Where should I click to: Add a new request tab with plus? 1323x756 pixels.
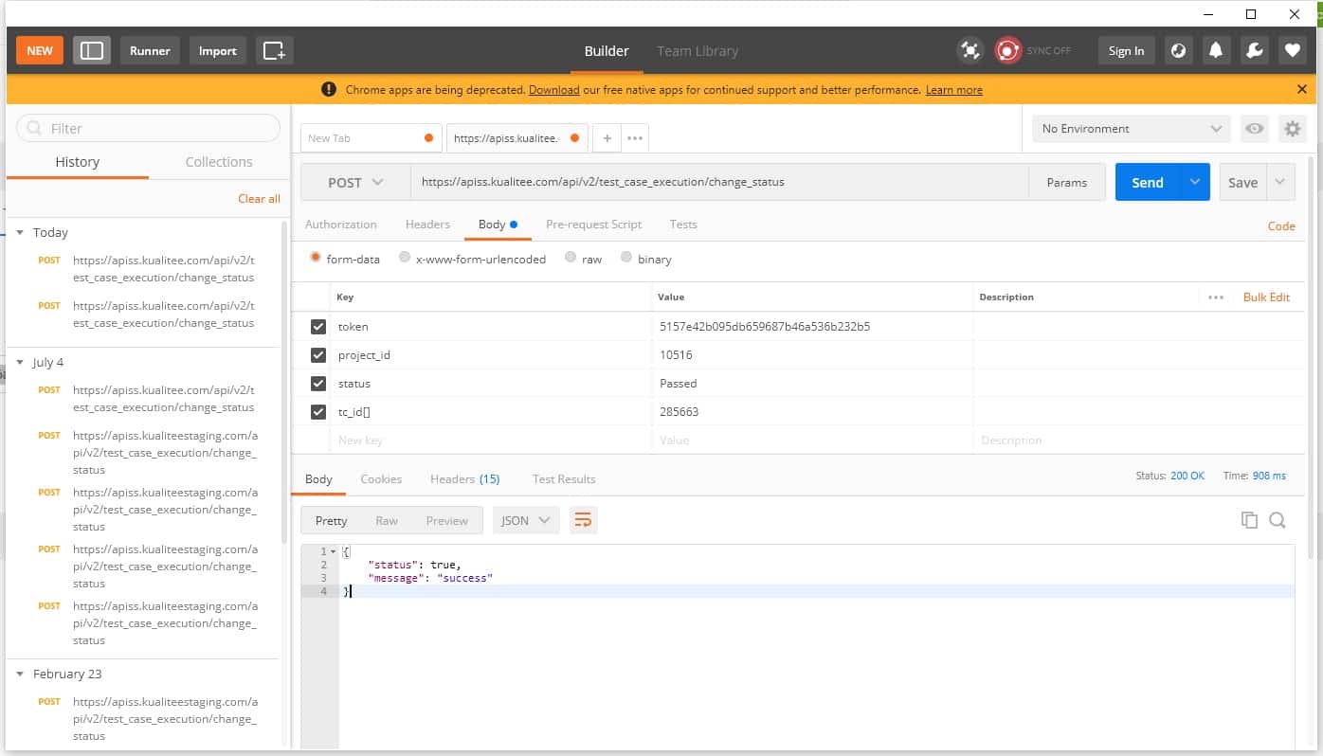607,138
